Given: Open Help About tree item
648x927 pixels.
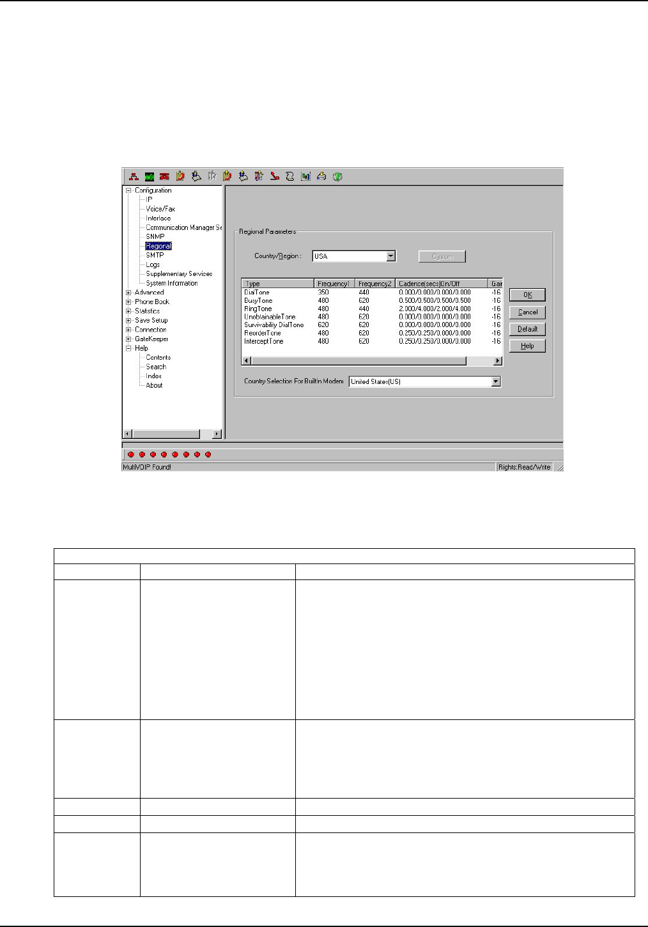Looking at the screenshot, I should (x=154, y=385).
